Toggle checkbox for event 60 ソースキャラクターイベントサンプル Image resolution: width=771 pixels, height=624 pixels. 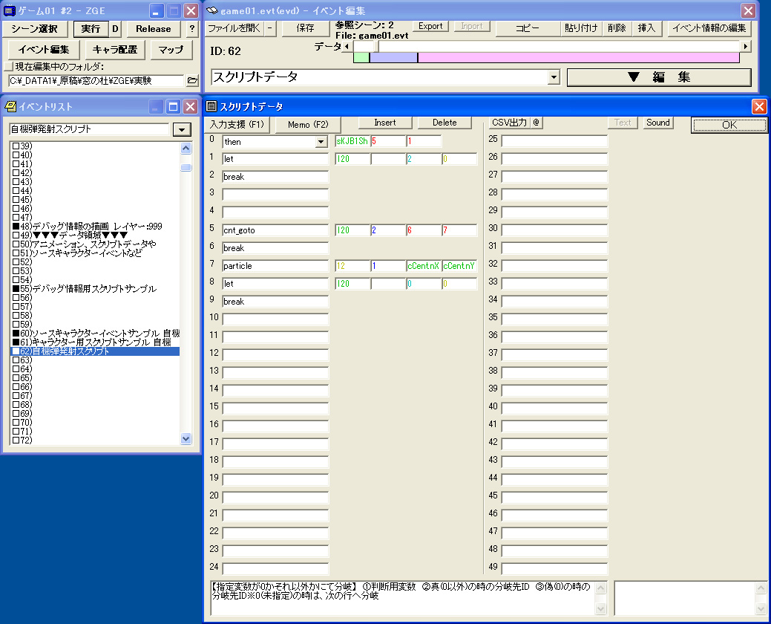(16, 334)
